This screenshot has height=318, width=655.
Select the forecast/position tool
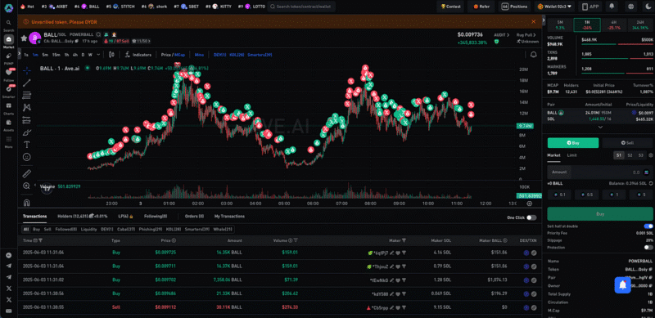tap(26, 120)
